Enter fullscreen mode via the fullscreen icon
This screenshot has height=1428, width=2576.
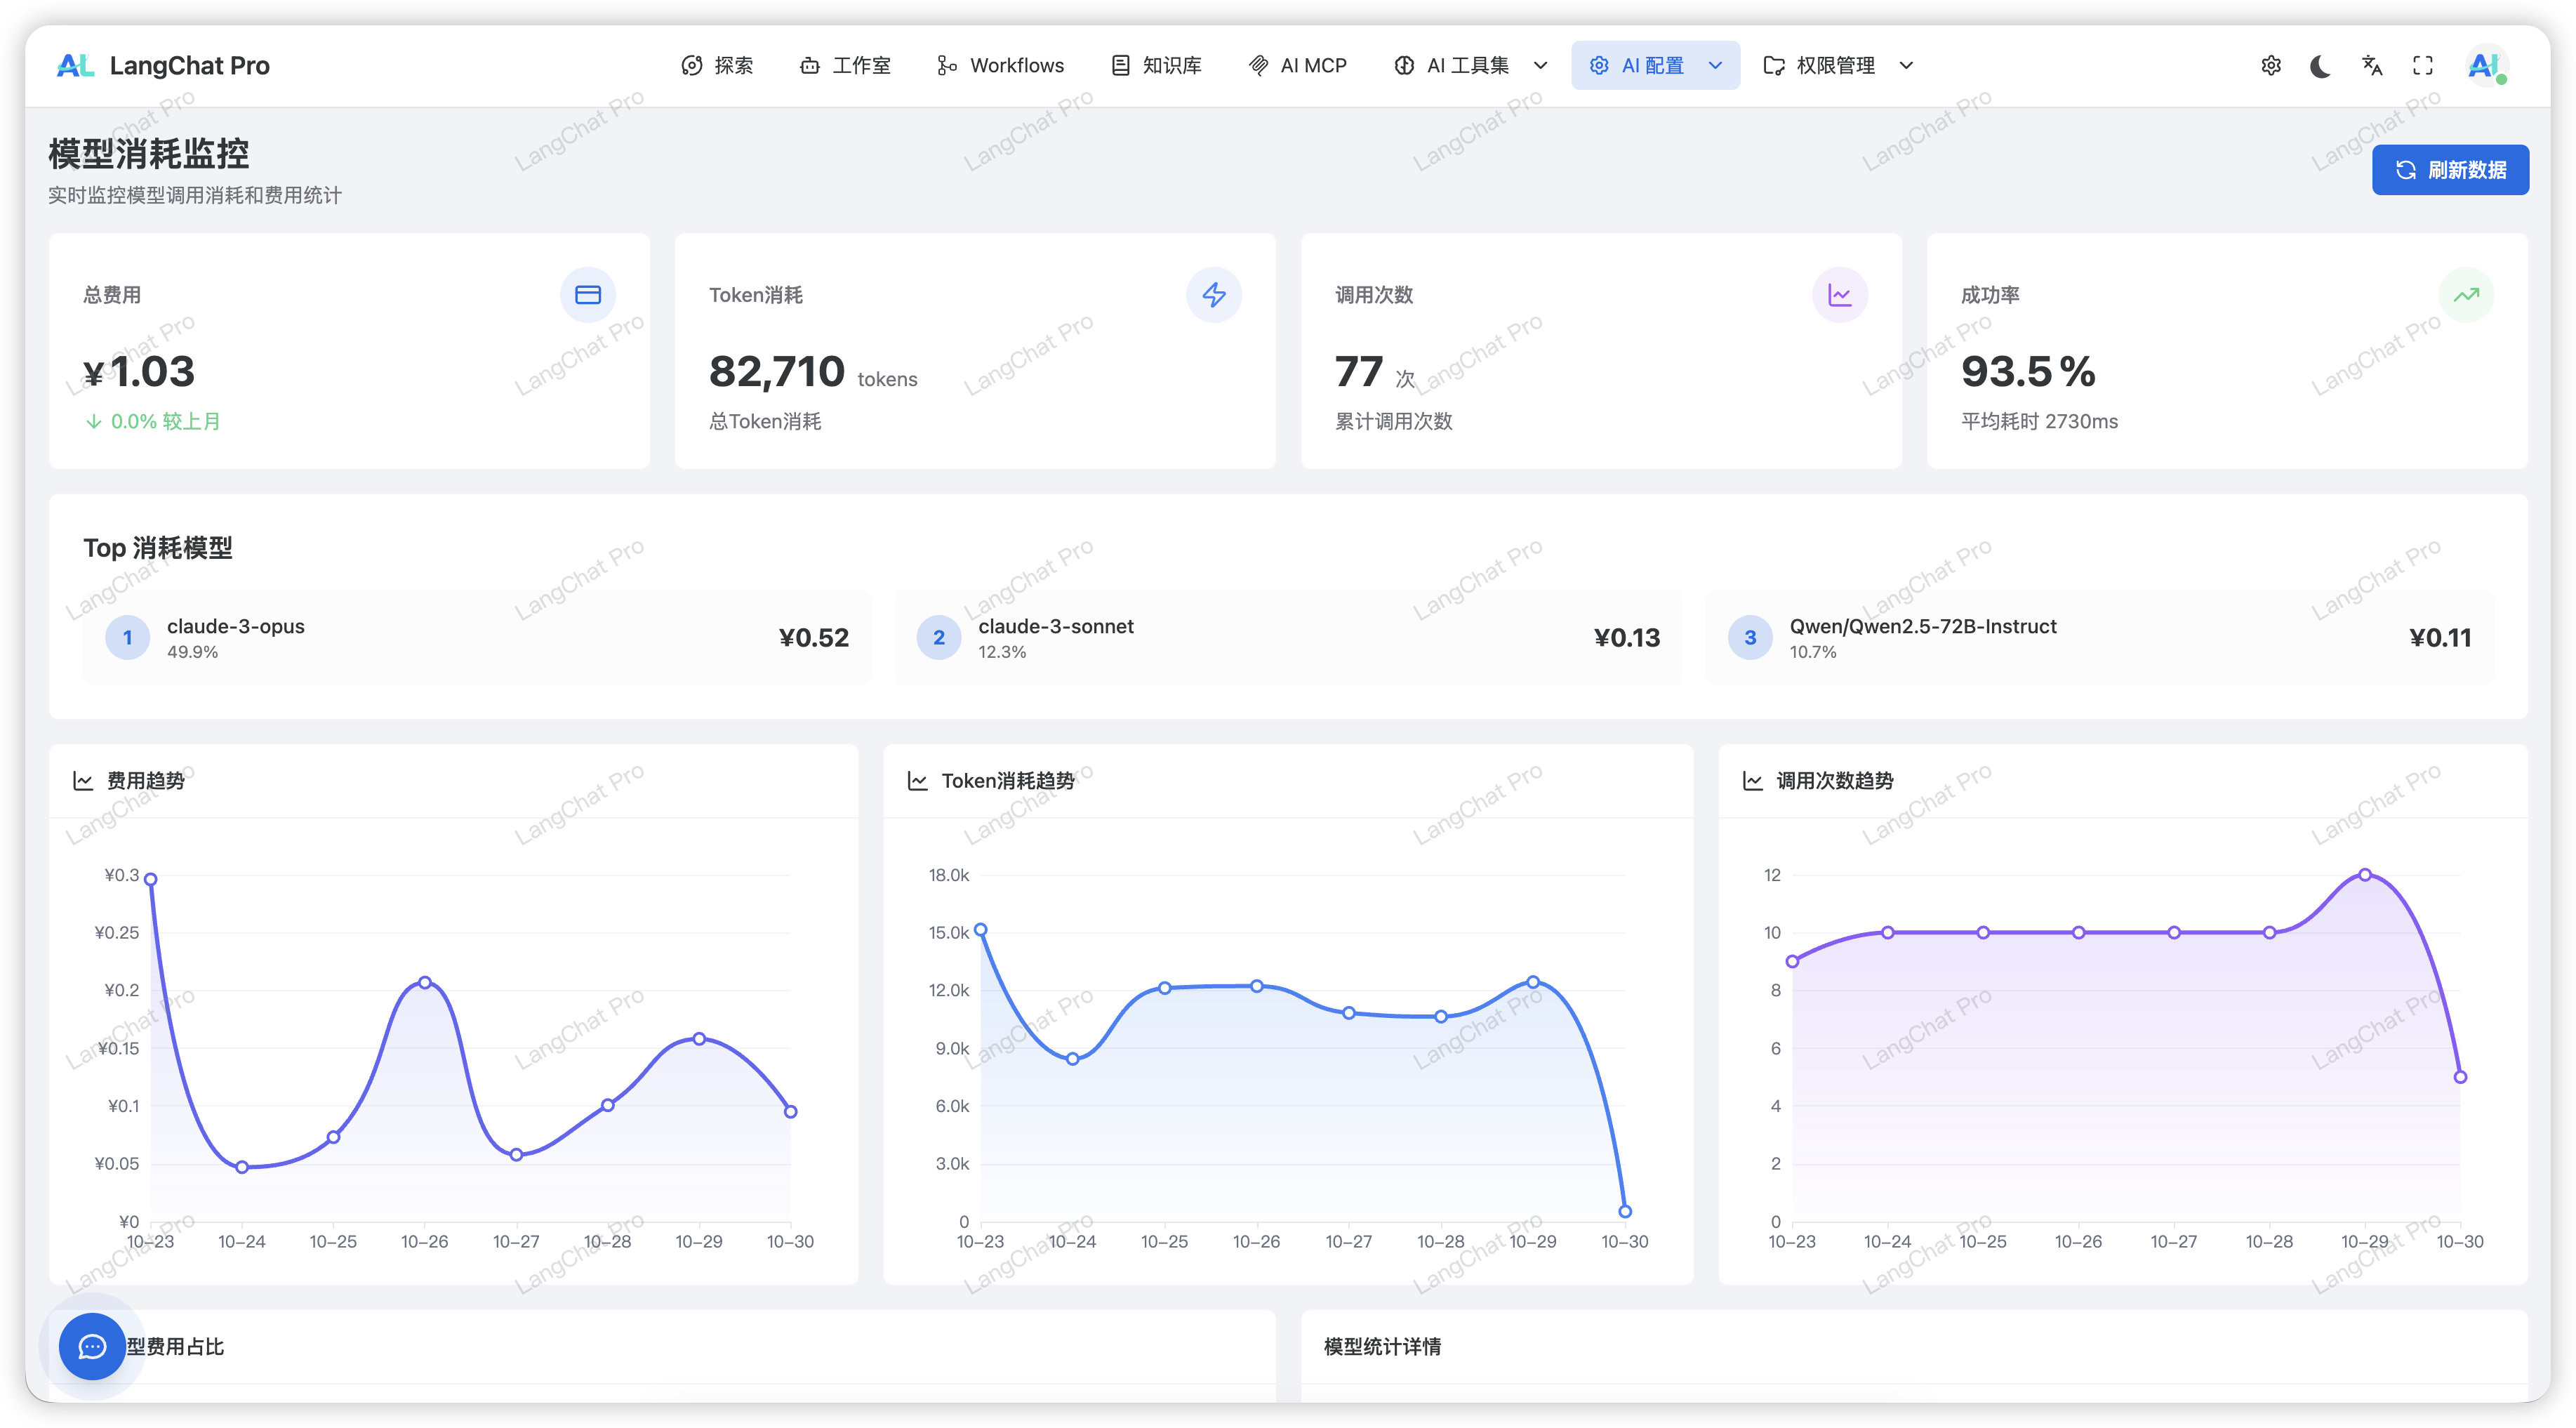[x=2423, y=65]
